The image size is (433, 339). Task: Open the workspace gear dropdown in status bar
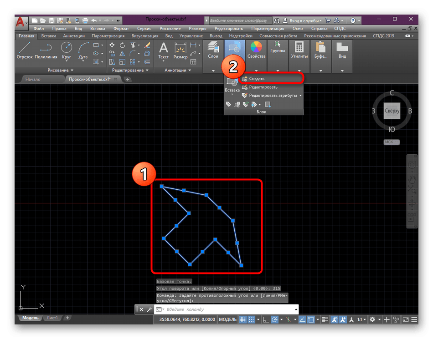click(379, 319)
